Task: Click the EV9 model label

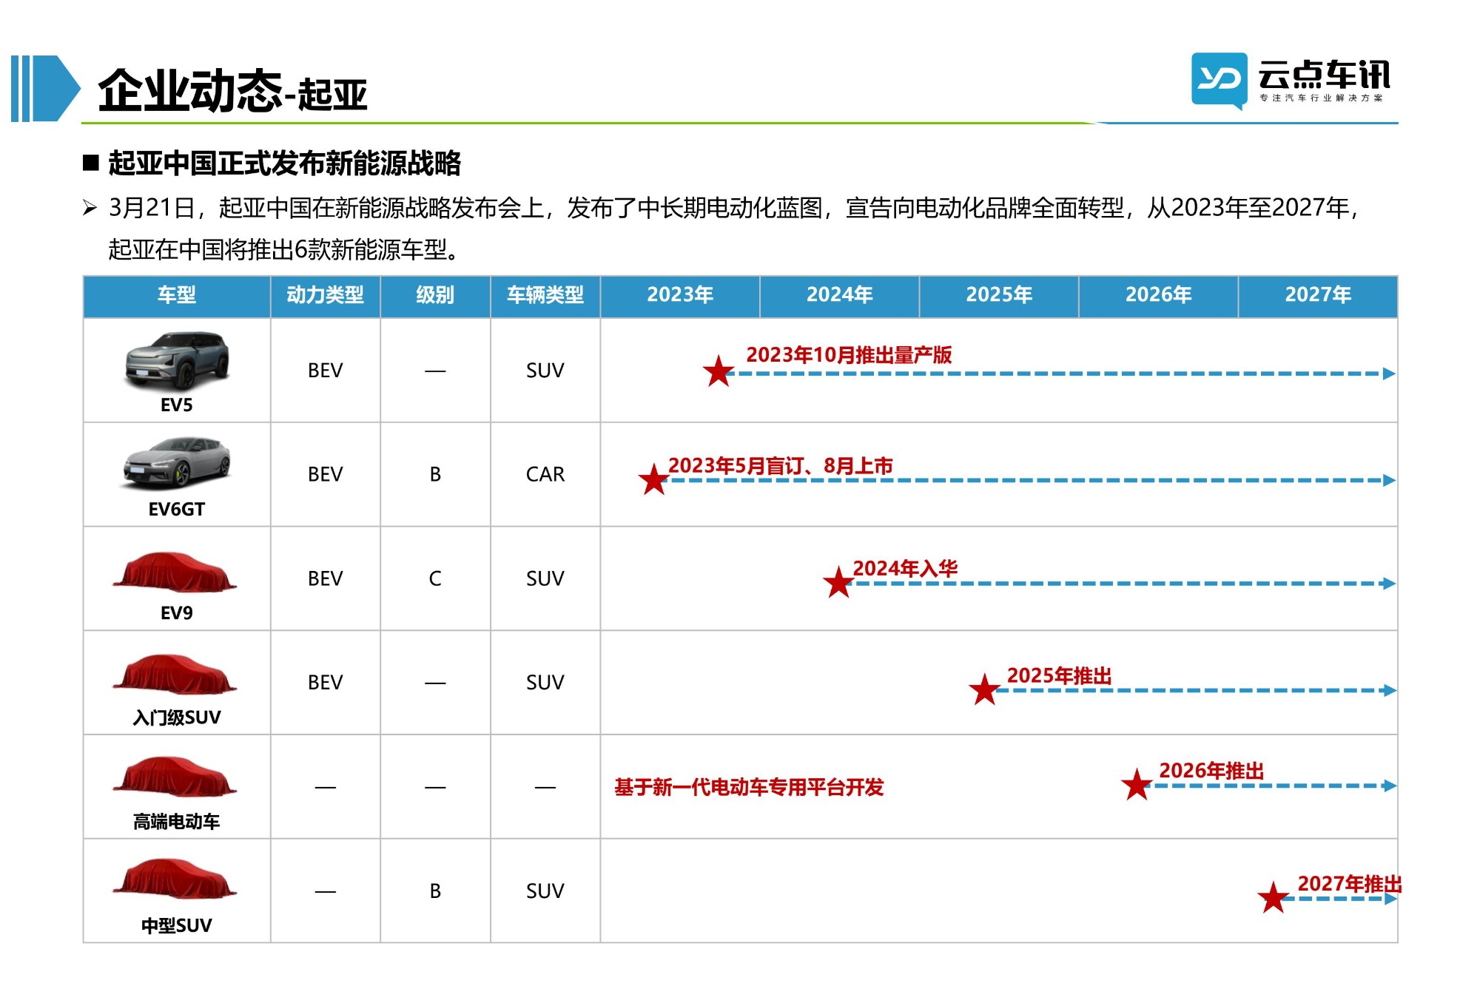Action: [x=177, y=613]
